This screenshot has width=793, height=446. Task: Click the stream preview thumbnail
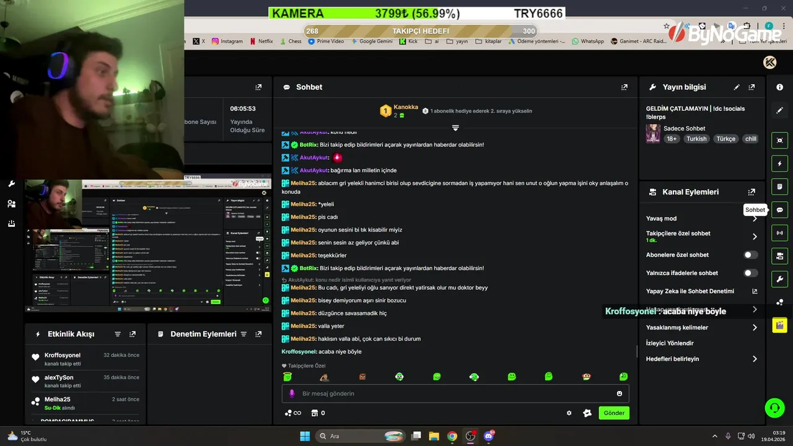click(148, 245)
